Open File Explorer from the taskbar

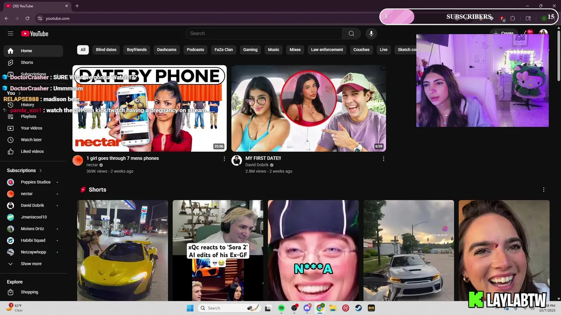(333, 308)
